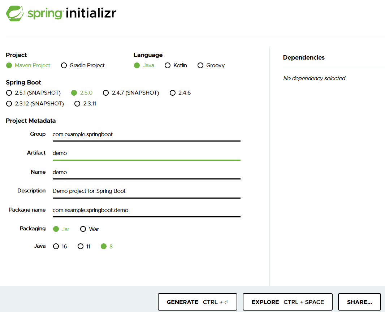Select Jar packaging option

[61, 229]
